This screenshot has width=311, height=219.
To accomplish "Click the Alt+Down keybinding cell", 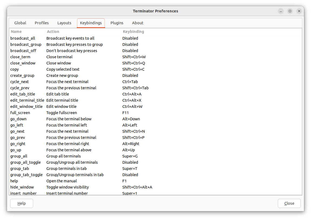I will pos(131,119).
